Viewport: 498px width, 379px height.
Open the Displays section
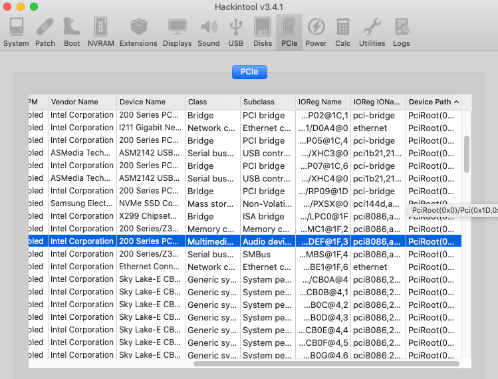click(x=178, y=33)
